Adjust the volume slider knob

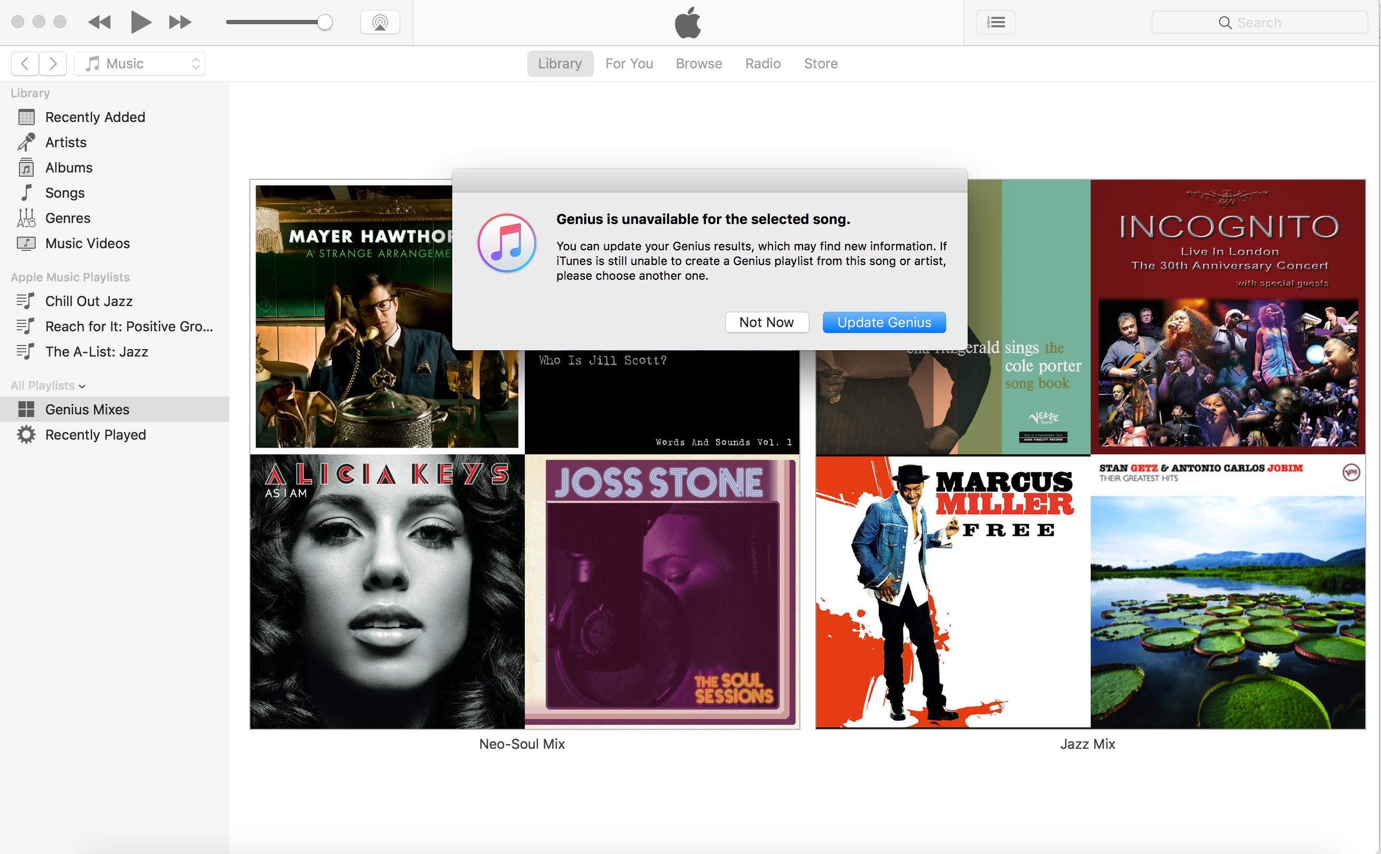coord(325,22)
